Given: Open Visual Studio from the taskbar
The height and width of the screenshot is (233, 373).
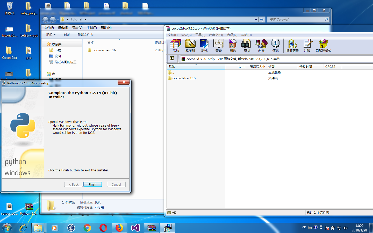Looking at the screenshot, I should click(x=135, y=228).
